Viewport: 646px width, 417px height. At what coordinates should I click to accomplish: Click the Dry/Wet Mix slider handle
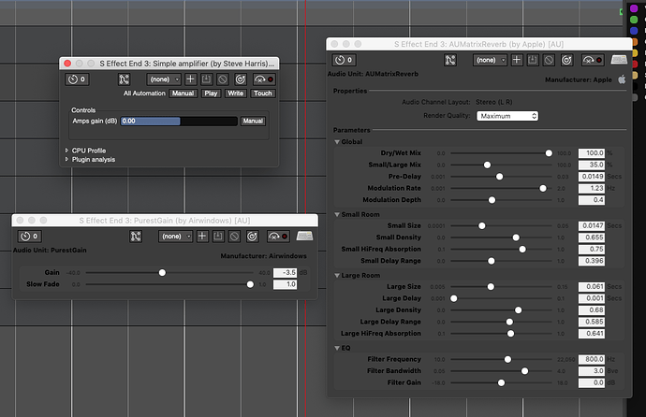[549, 152]
